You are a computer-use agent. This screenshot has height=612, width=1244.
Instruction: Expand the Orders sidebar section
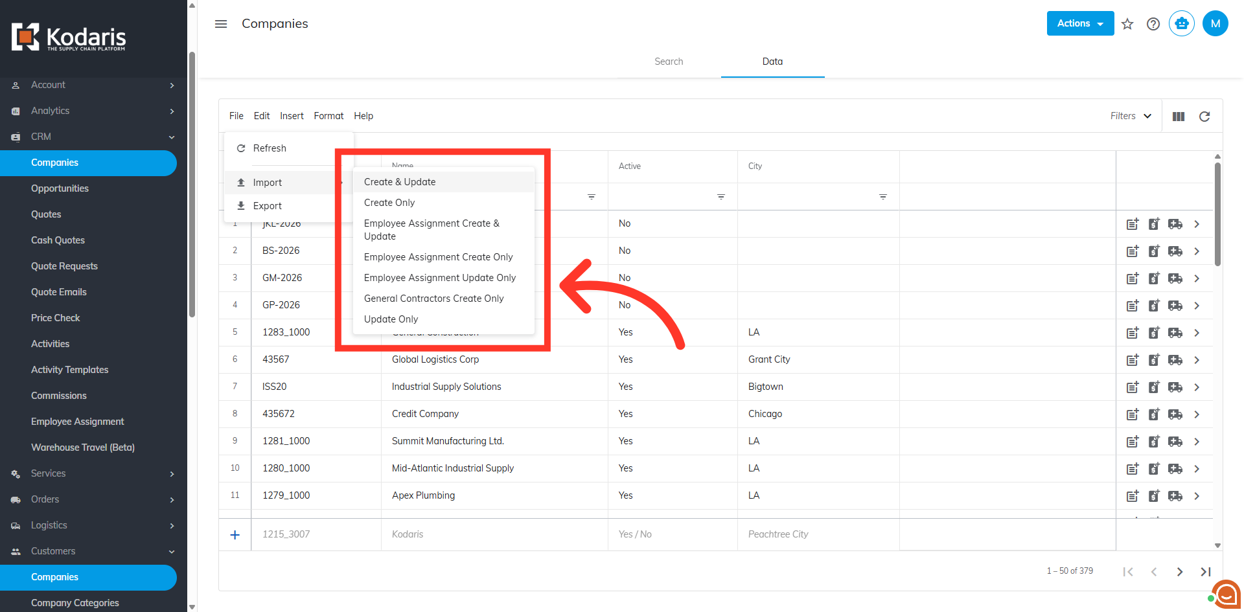pos(93,499)
